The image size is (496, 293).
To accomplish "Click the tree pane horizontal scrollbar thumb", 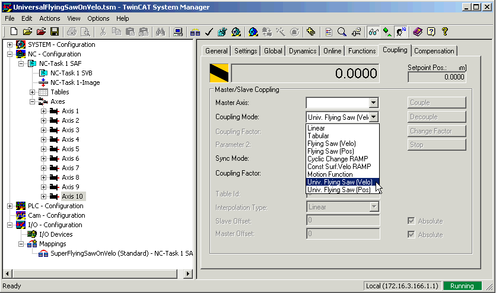I will pos(94,273).
